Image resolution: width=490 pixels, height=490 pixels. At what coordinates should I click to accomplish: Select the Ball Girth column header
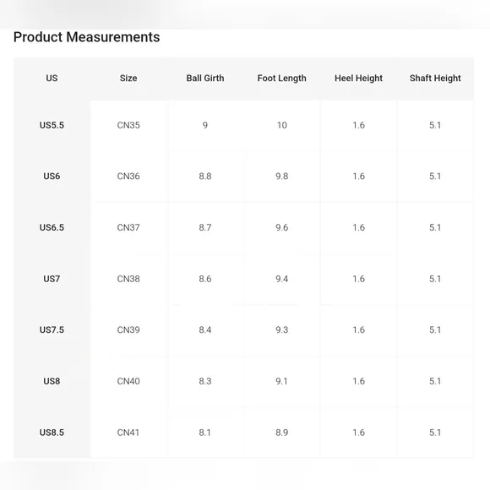tap(205, 78)
